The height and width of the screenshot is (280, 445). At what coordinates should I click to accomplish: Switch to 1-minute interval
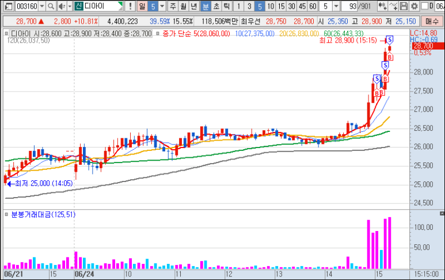pyautogui.click(x=239, y=6)
